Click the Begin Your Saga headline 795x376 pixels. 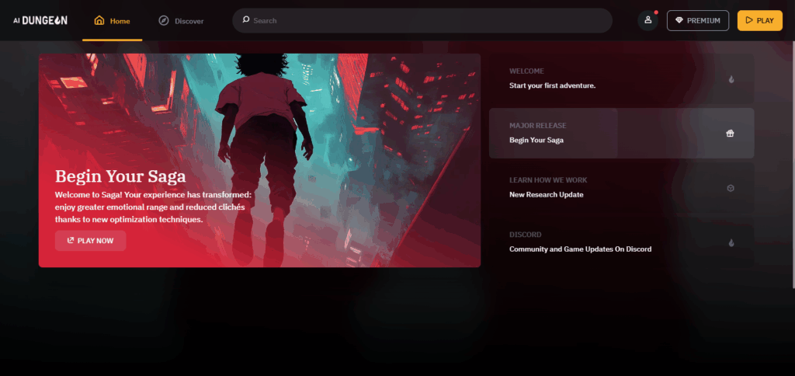(x=120, y=176)
